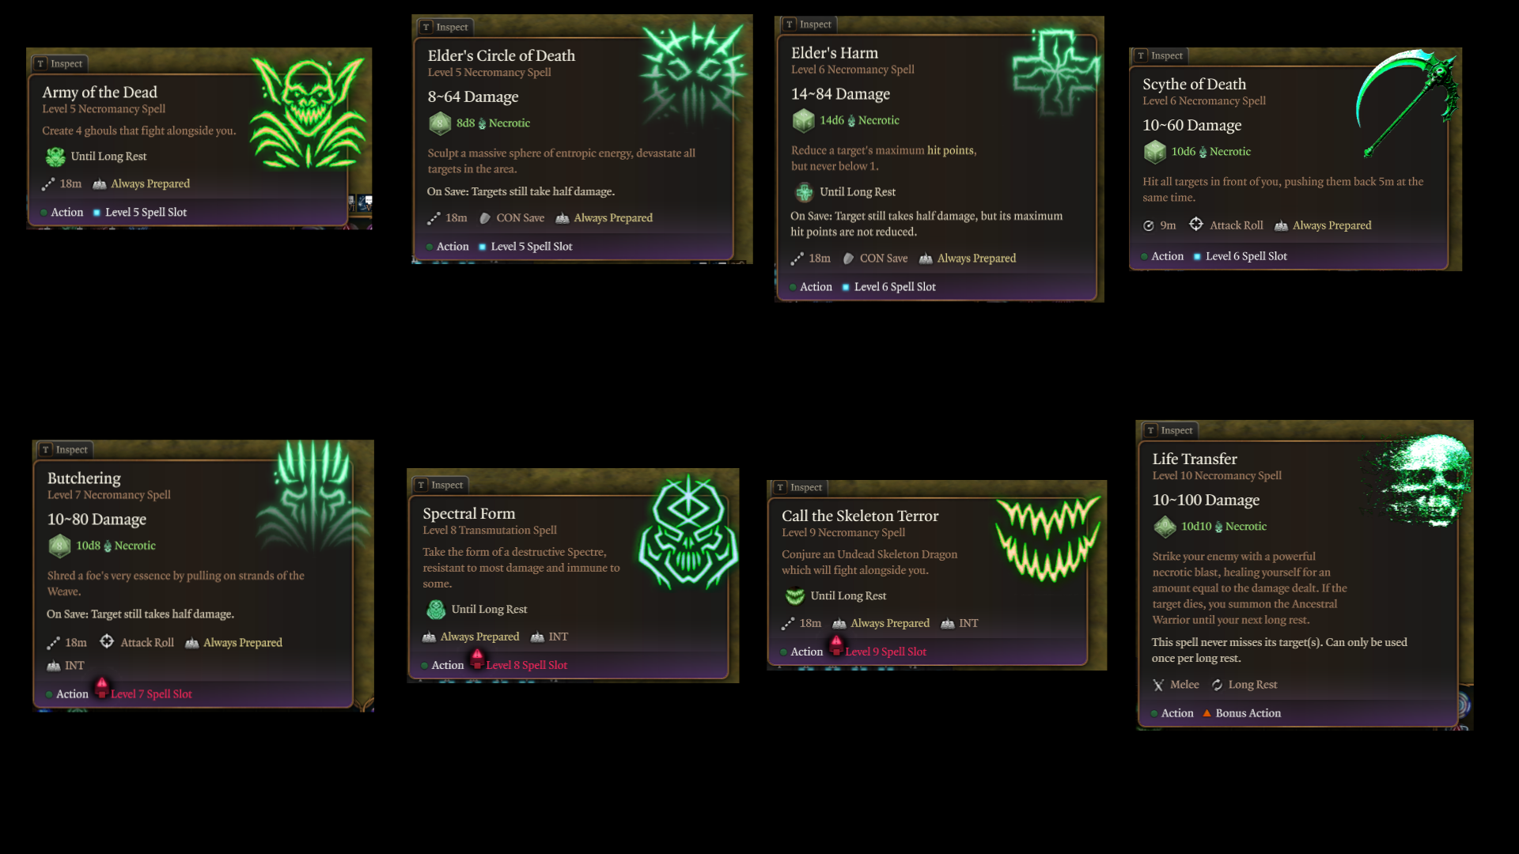Click the Attack Roll icon on Scythe of Death
The height and width of the screenshot is (854, 1519).
(x=1196, y=225)
